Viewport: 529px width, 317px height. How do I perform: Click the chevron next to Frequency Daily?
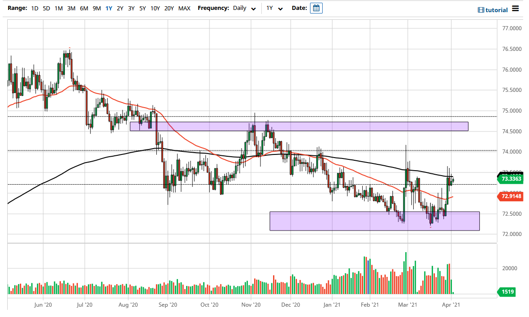pos(253,8)
